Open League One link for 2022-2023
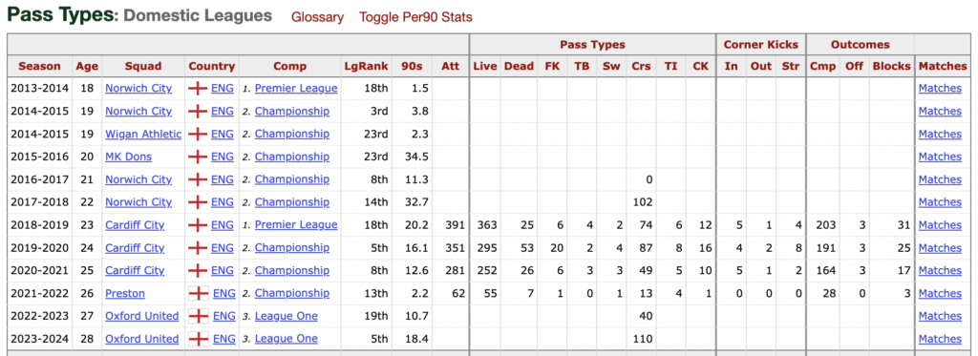Image resolution: width=978 pixels, height=356 pixels. 287,316
